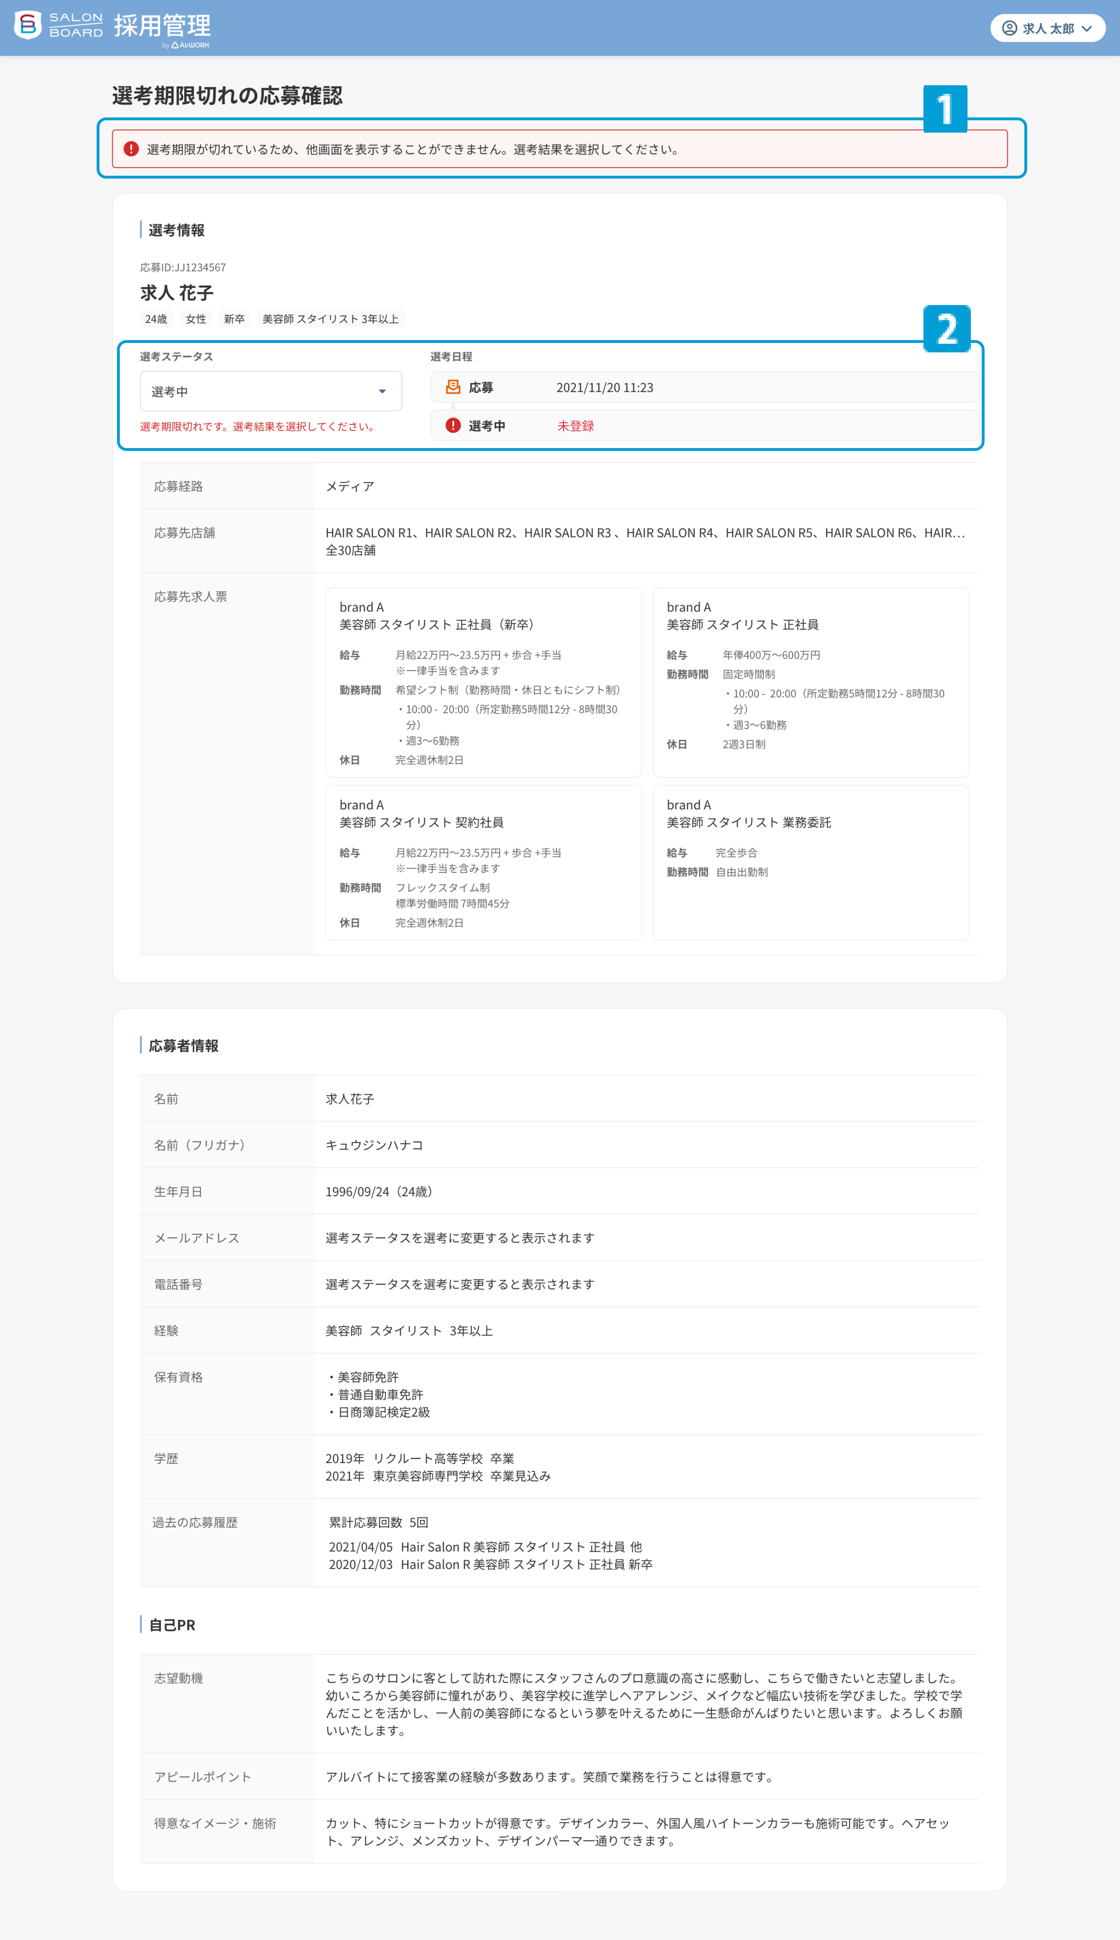Click the red exclamation icon beside 選考中 schedule
Screen dimensions: 1120x1940
coord(453,425)
